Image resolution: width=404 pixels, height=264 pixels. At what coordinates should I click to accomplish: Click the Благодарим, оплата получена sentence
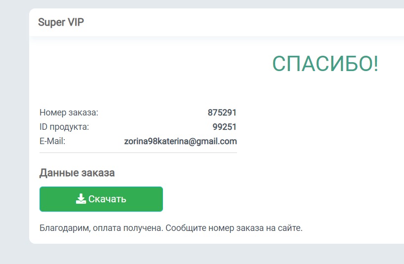[102, 228]
